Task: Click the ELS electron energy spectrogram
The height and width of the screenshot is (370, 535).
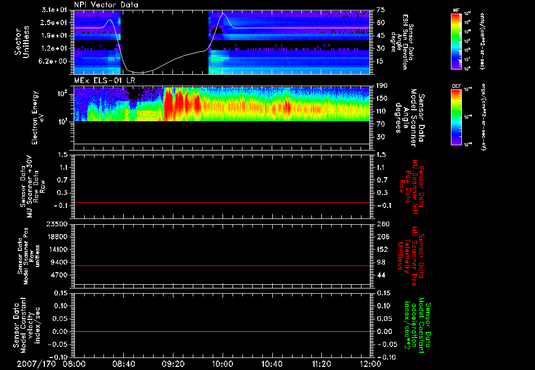Action: [x=222, y=104]
